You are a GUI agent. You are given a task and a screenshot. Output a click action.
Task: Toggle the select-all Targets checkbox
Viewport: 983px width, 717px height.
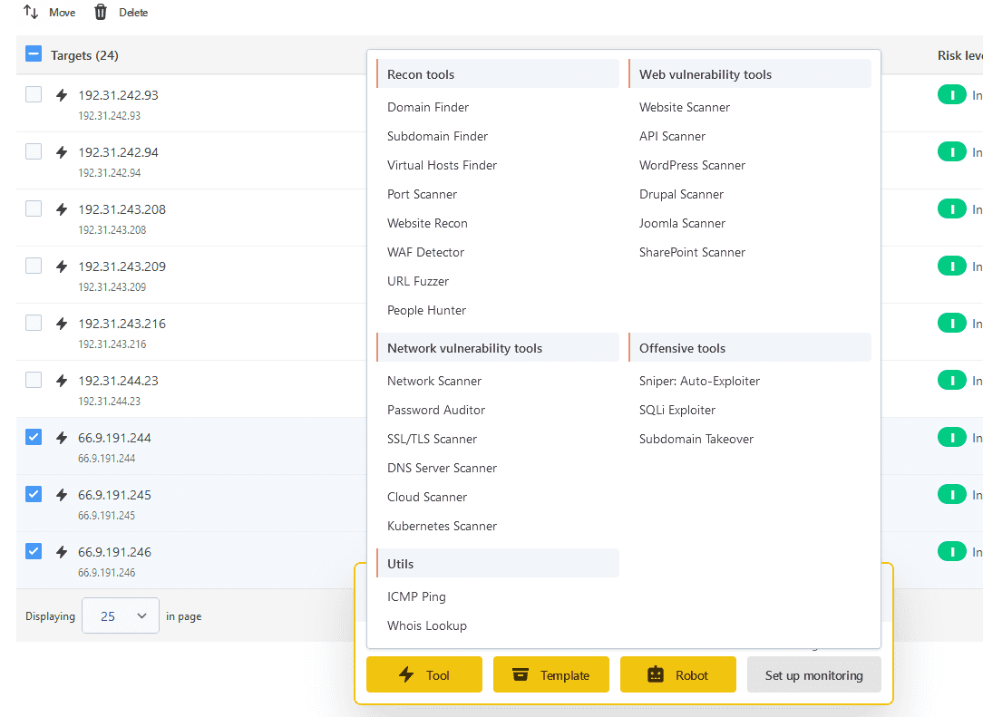click(34, 54)
